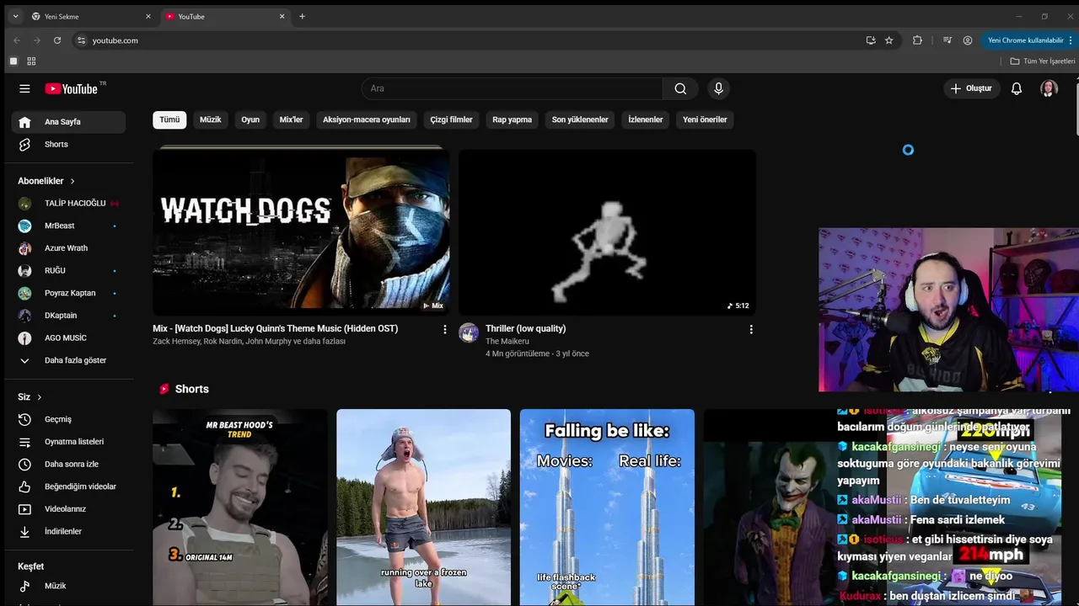Open The Maikeru channel name
1079x606 pixels.
pyautogui.click(x=507, y=341)
